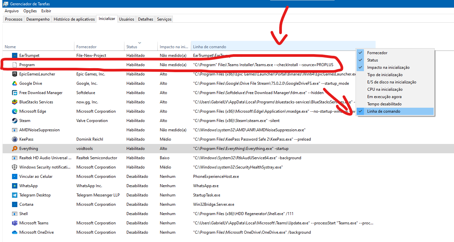The height and width of the screenshot is (242, 454).
Task: Enable the Em execução agora column
Action: 395,97
